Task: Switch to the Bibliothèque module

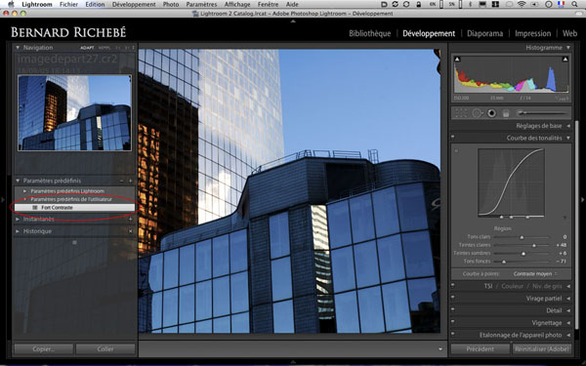Action: tap(369, 33)
